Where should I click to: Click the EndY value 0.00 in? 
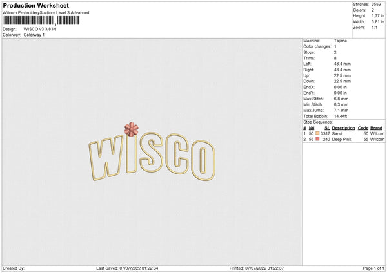pos(341,93)
